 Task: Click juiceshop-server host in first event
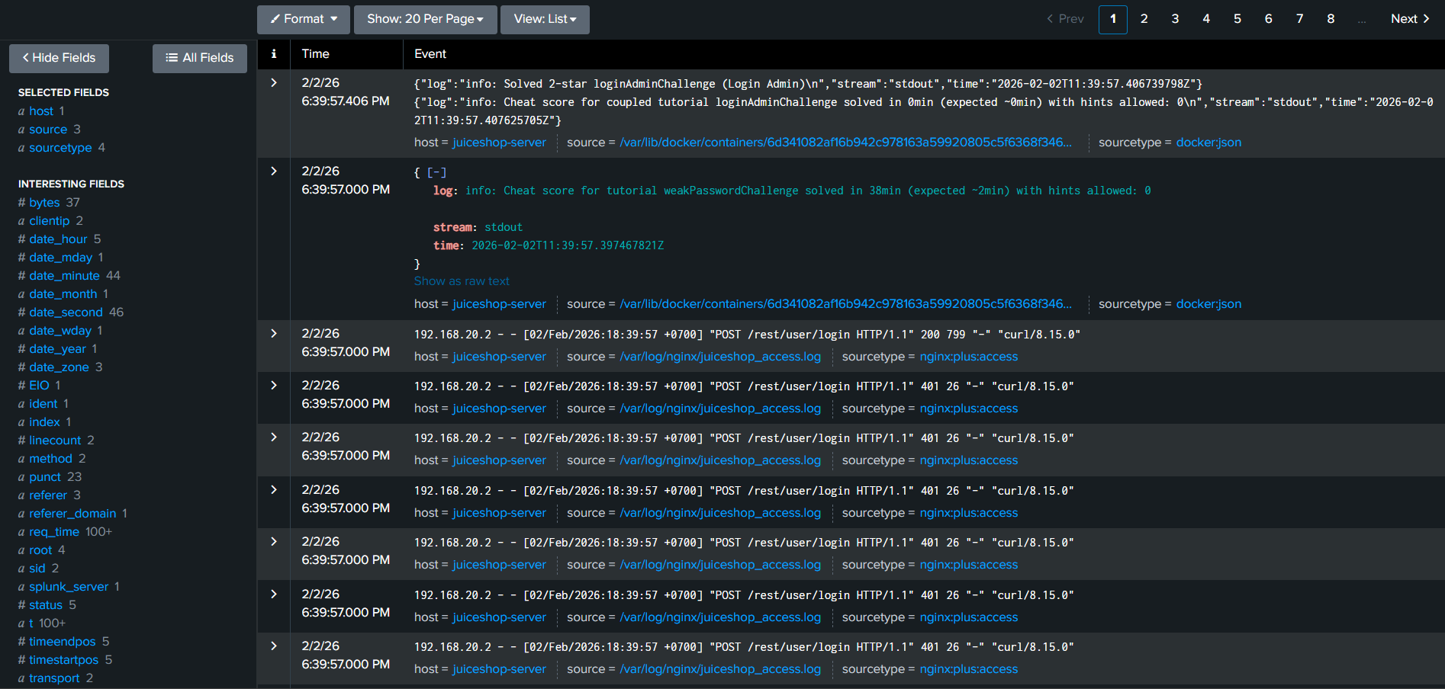499,143
